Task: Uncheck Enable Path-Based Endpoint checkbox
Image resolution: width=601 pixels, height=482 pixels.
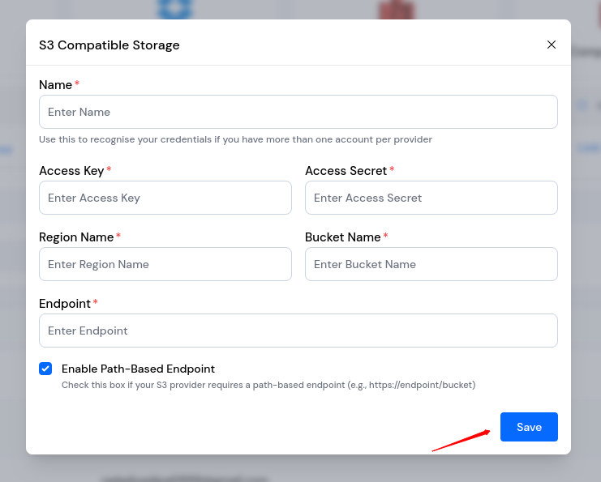Action: tap(45, 369)
